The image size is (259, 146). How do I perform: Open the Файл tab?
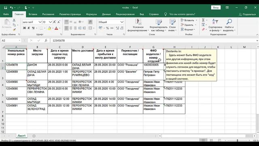(x=6, y=14)
